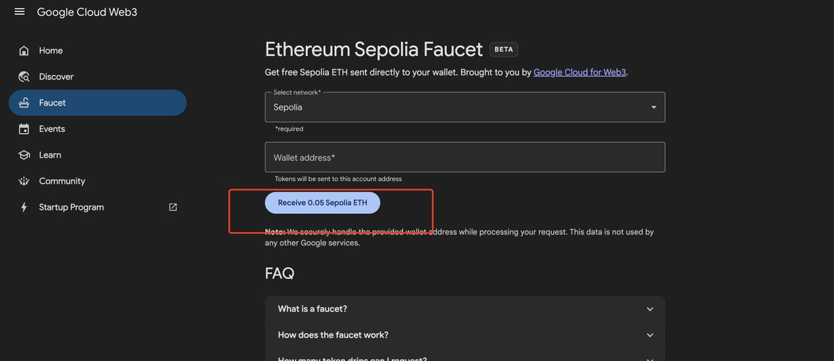The image size is (834, 361).
Task: Expand the "What is a faucet?" question
Action: (x=650, y=309)
